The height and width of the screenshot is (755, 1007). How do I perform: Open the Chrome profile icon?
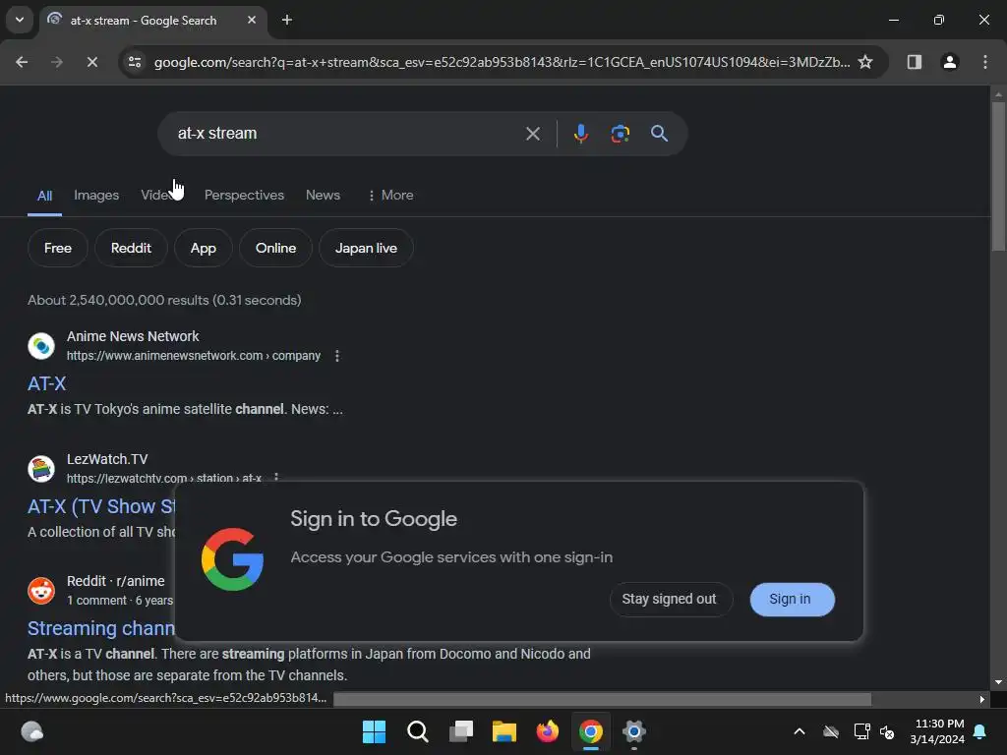[950, 62]
